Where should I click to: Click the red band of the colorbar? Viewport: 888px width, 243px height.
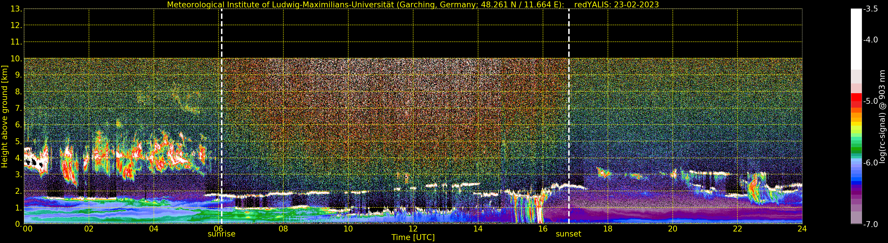856,100
